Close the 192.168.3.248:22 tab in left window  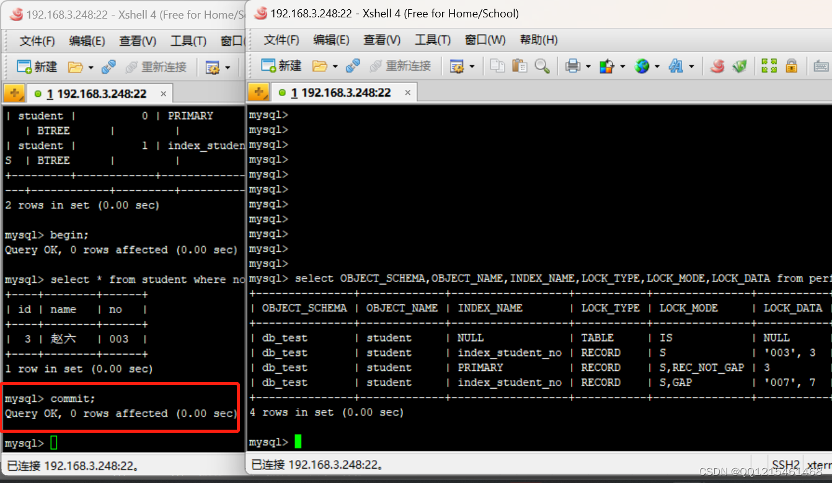point(163,94)
